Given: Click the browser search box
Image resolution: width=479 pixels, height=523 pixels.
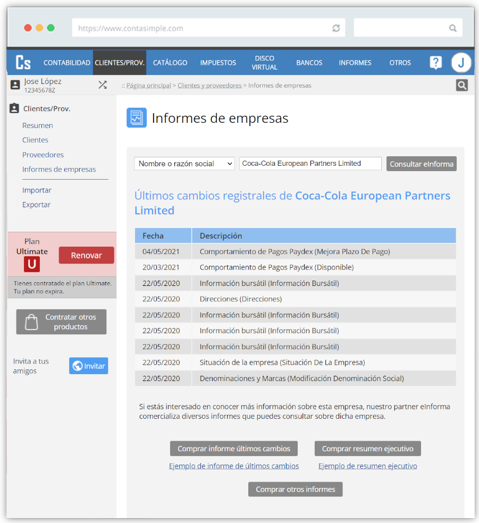Looking at the screenshot, I should 408,28.
